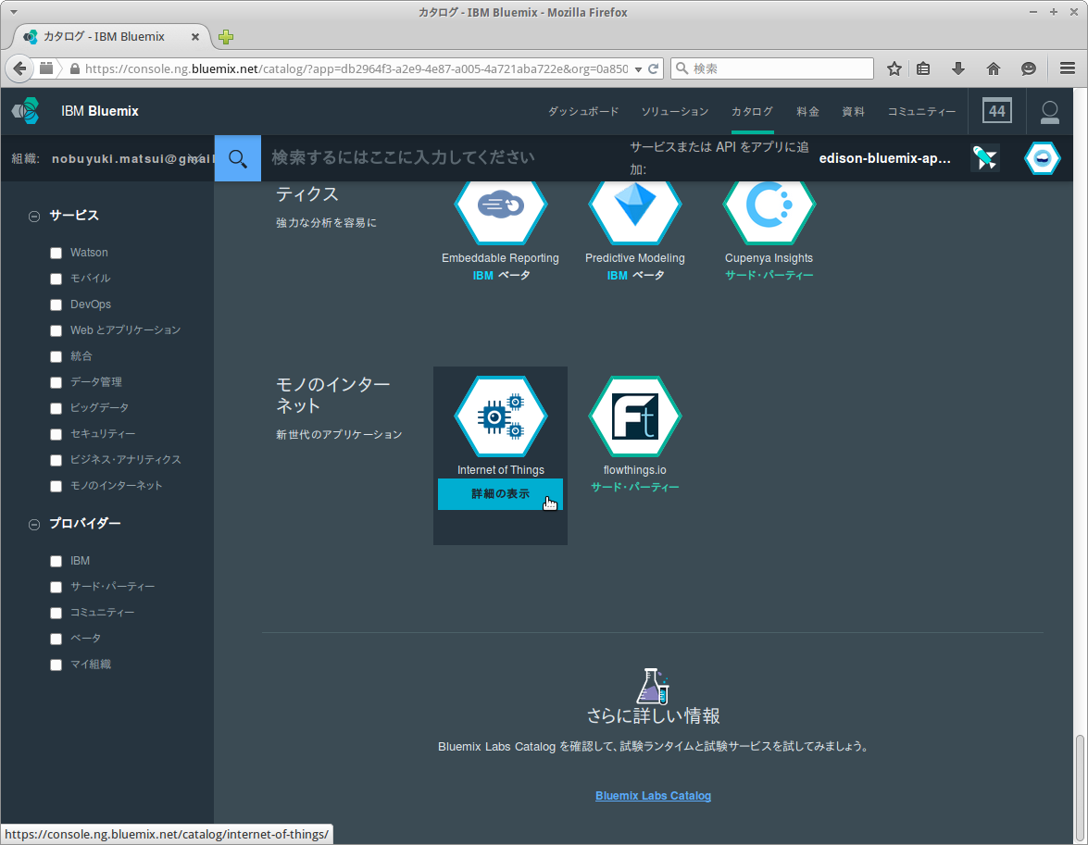The height and width of the screenshot is (845, 1088).
Task: Click the catalog search magnifier icon
Action: pos(237,157)
